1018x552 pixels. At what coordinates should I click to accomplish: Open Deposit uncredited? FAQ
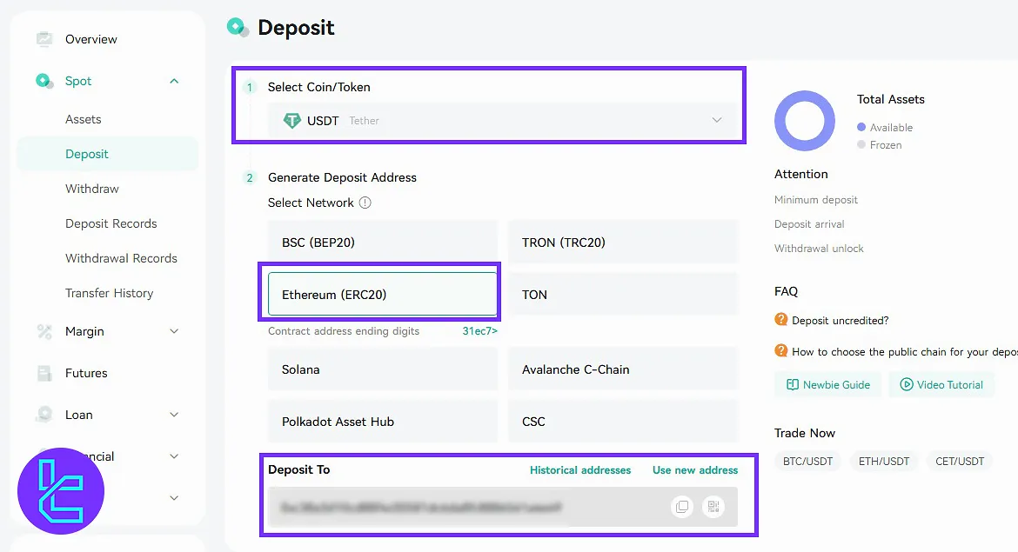point(841,321)
